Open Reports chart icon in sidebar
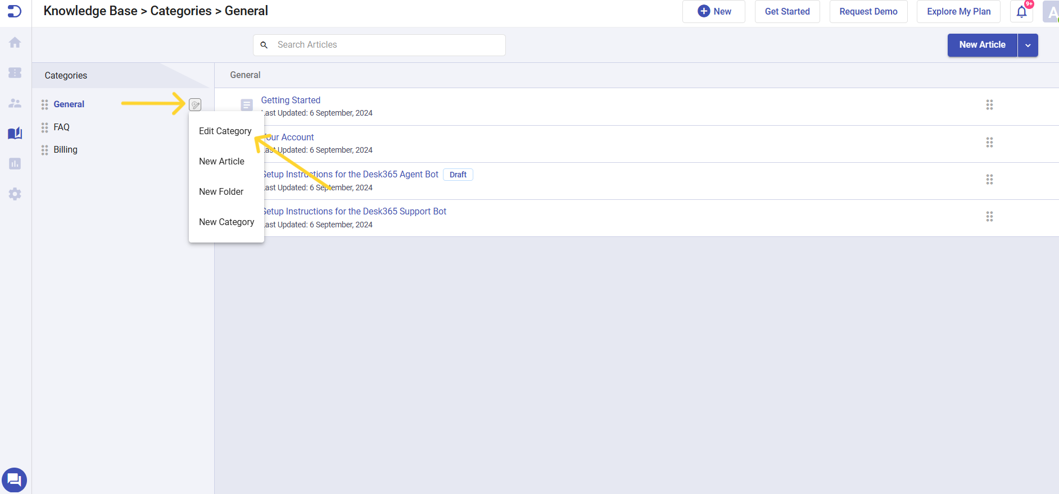1059x494 pixels. tap(15, 163)
